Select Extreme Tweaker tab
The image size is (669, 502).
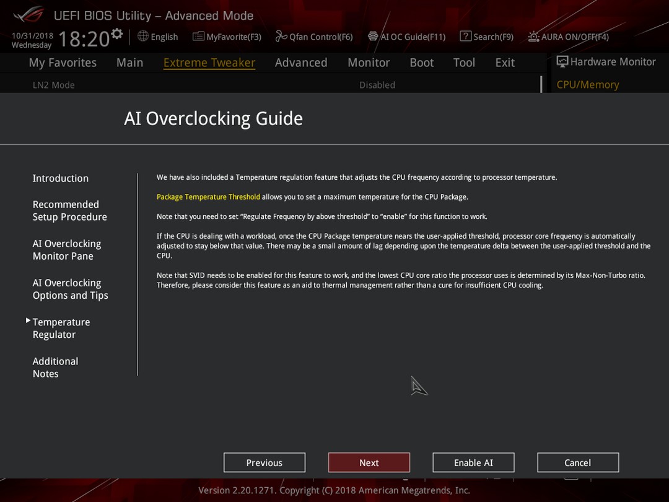[x=209, y=63]
